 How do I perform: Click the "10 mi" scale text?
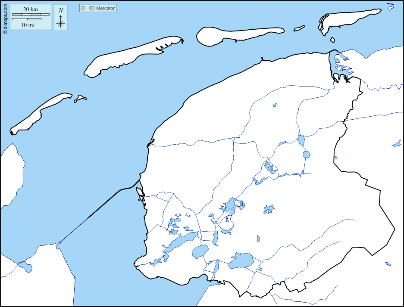pyautogui.click(x=28, y=25)
